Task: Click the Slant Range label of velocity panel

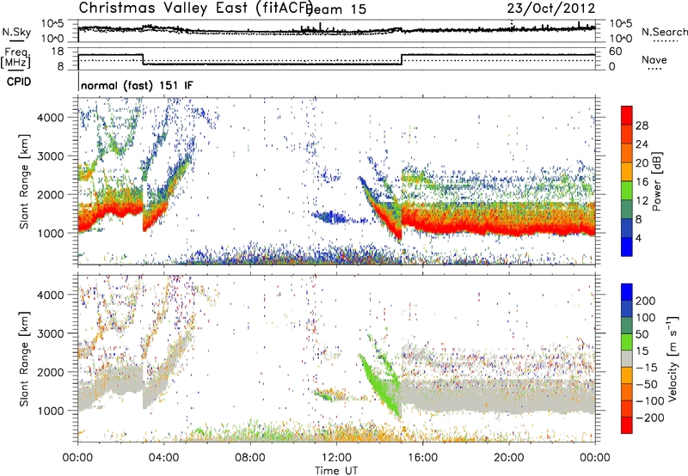Action: coord(24,358)
